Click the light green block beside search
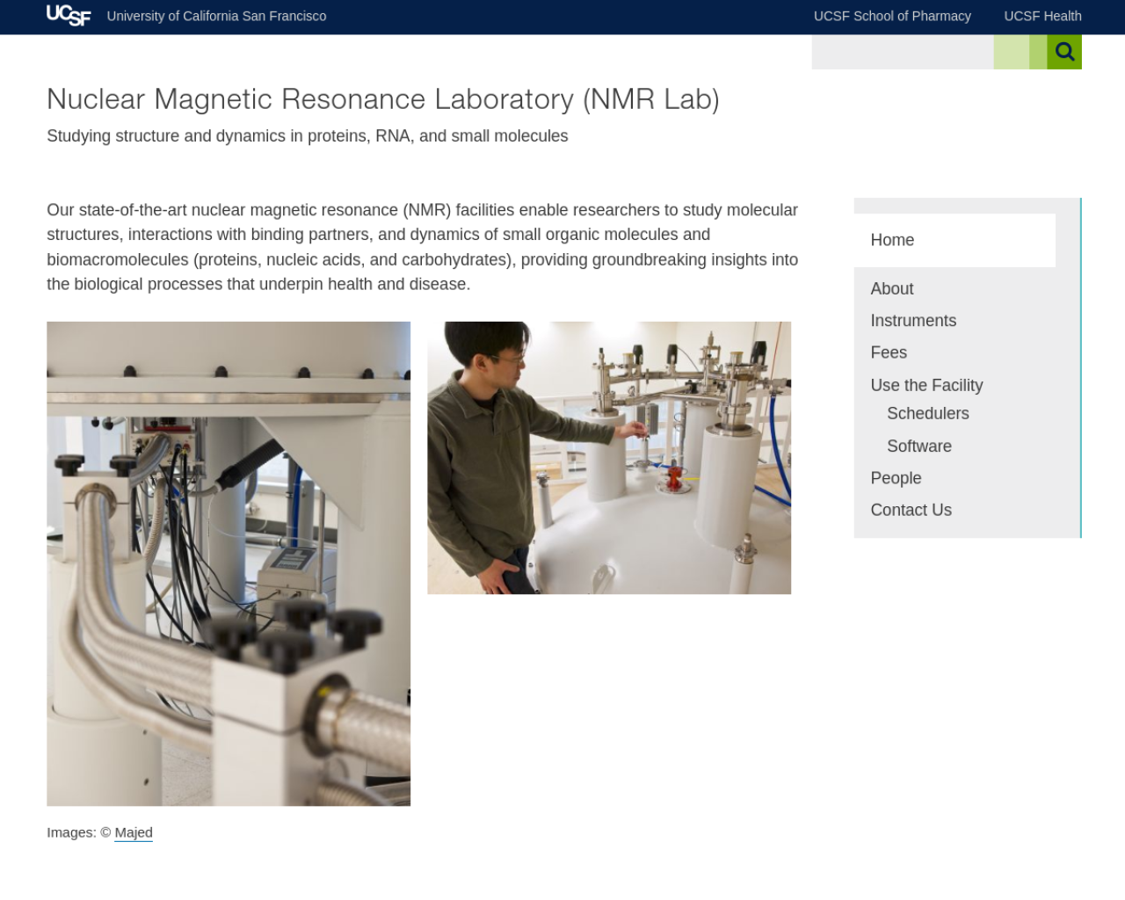 (x=1012, y=52)
